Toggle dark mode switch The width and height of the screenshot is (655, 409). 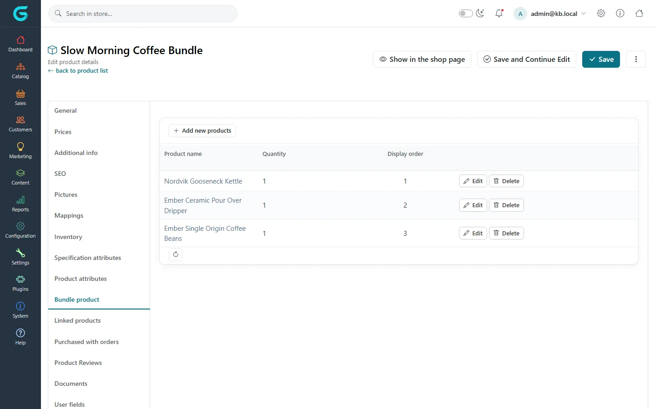tap(466, 14)
